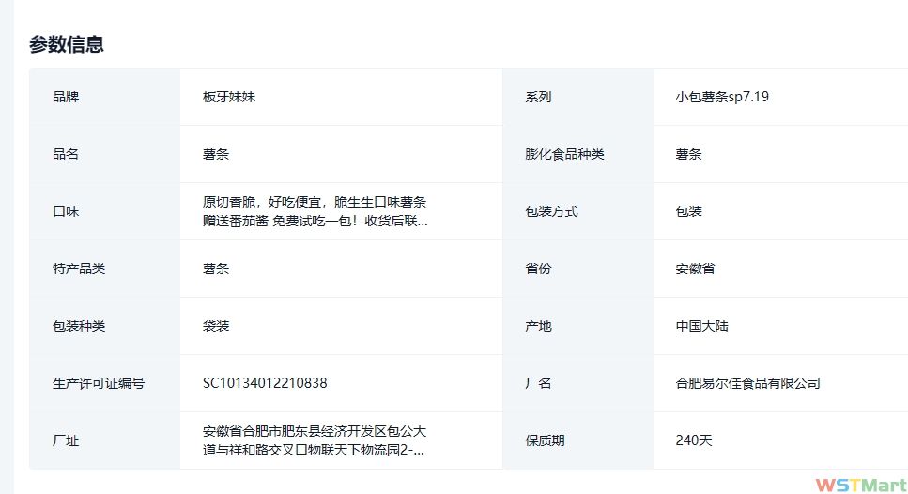Select the brand value 板牙妹妹

(x=228, y=97)
